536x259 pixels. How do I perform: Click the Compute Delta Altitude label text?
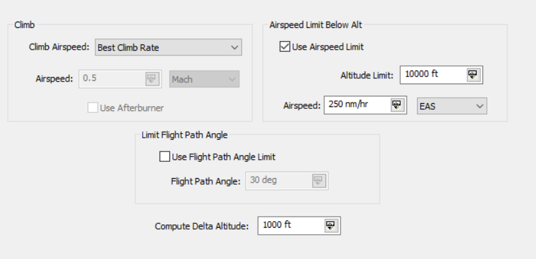202,226
